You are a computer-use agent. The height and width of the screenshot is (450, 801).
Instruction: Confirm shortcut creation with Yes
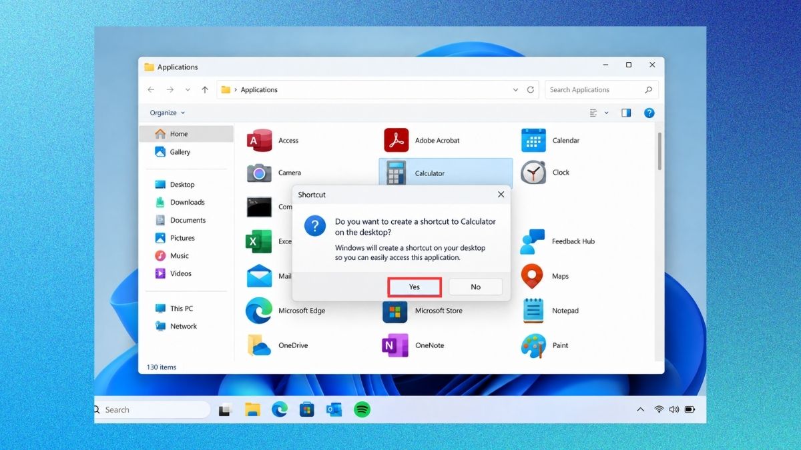[x=415, y=287]
